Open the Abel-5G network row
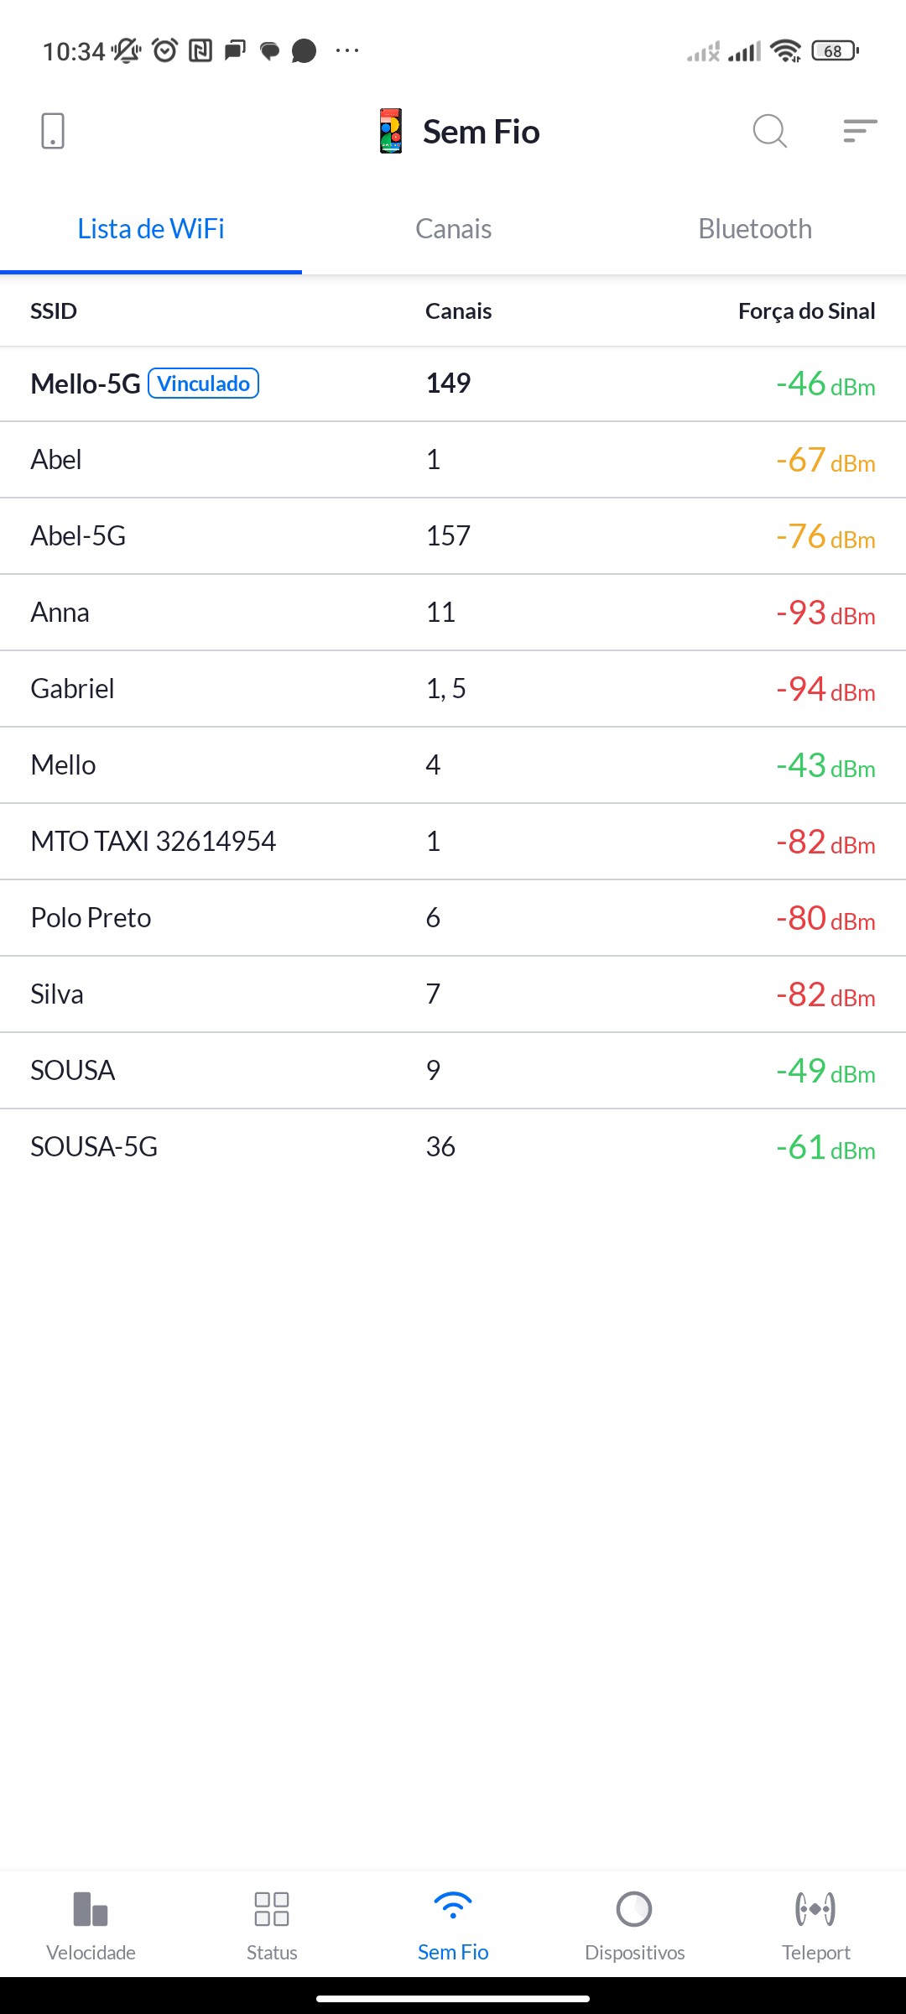The image size is (906, 2014). coord(453,536)
